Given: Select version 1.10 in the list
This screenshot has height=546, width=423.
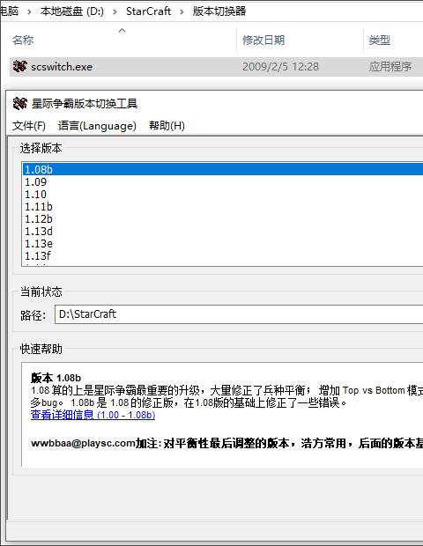Looking at the screenshot, I should pyautogui.click(x=223, y=195).
